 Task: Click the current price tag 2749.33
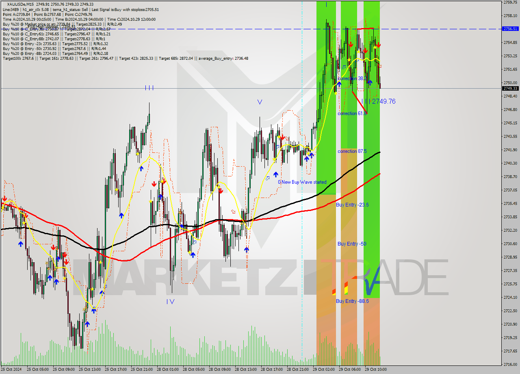510,88
